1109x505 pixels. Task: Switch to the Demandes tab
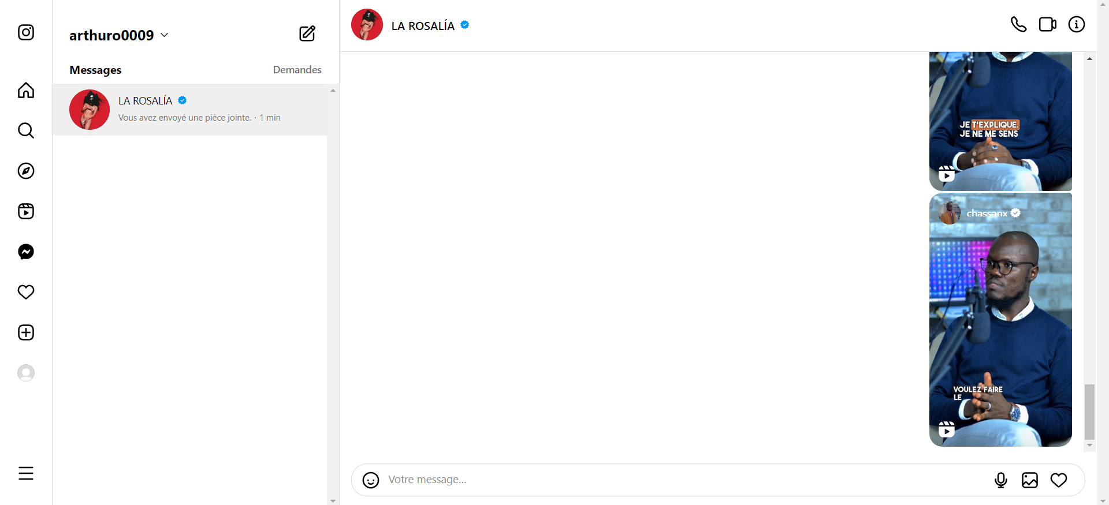[x=297, y=70]
